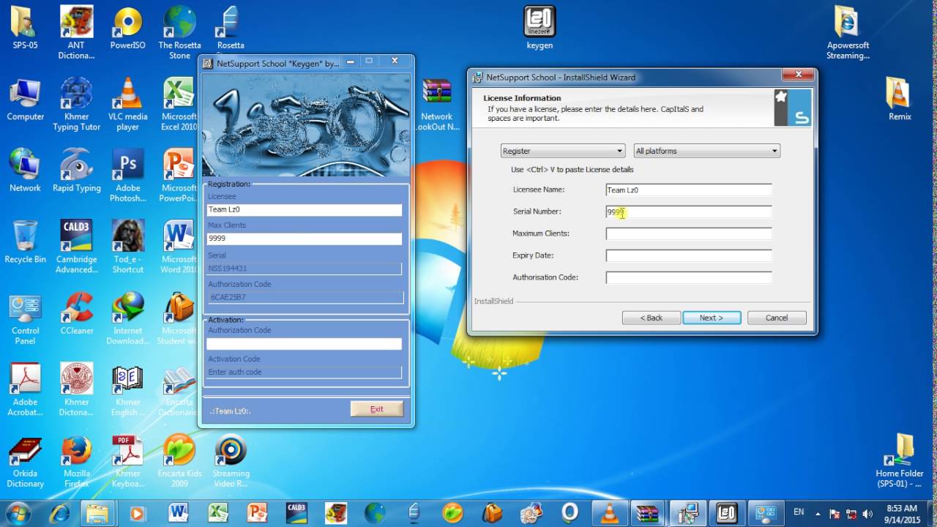The image size is (937, 527).
Task: Open Khmer English dictionary shortcut
Action: [x=127, y=389]
